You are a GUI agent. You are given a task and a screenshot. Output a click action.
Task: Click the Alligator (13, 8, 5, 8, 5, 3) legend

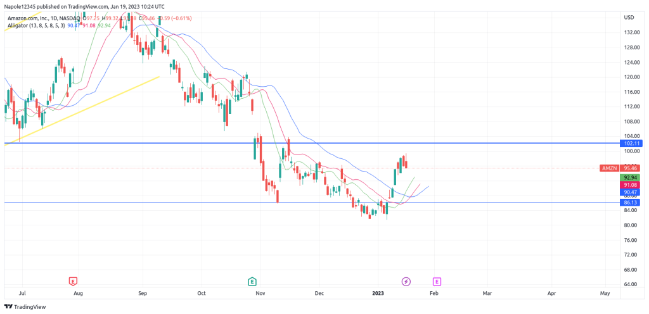coord(36,25)
